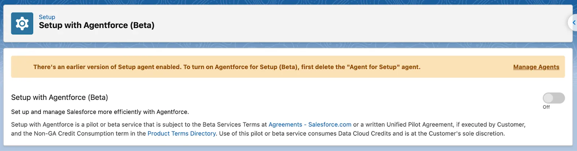Open the Manage Agents link
This screenshot has width=577, height=151.
click(x=536, y=67)
